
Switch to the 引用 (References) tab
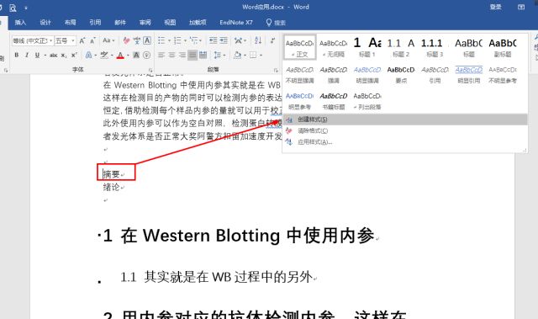pyautogui.click(x=95, y=23)
